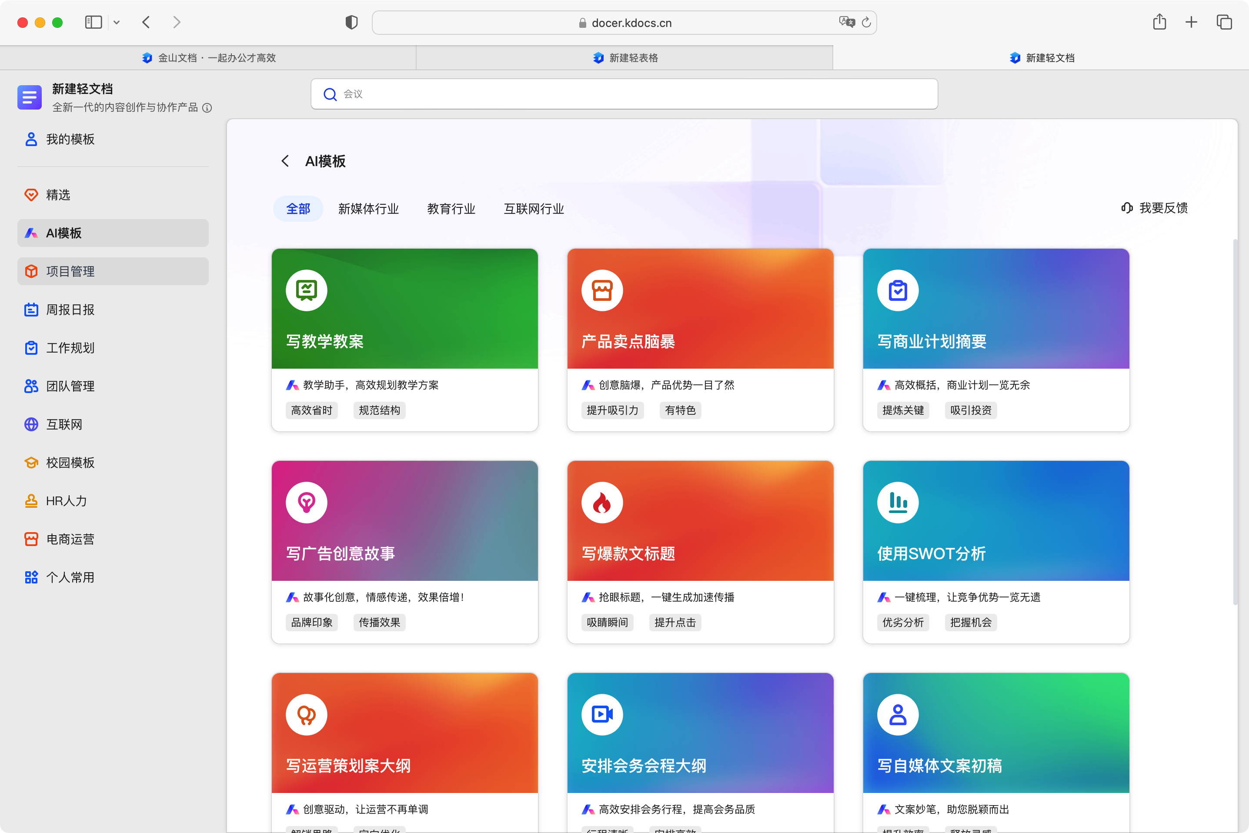Viewport: 1249px width, 833px height.
Task: Choose the 互联网行业 category tab
Action: (533, 209)
